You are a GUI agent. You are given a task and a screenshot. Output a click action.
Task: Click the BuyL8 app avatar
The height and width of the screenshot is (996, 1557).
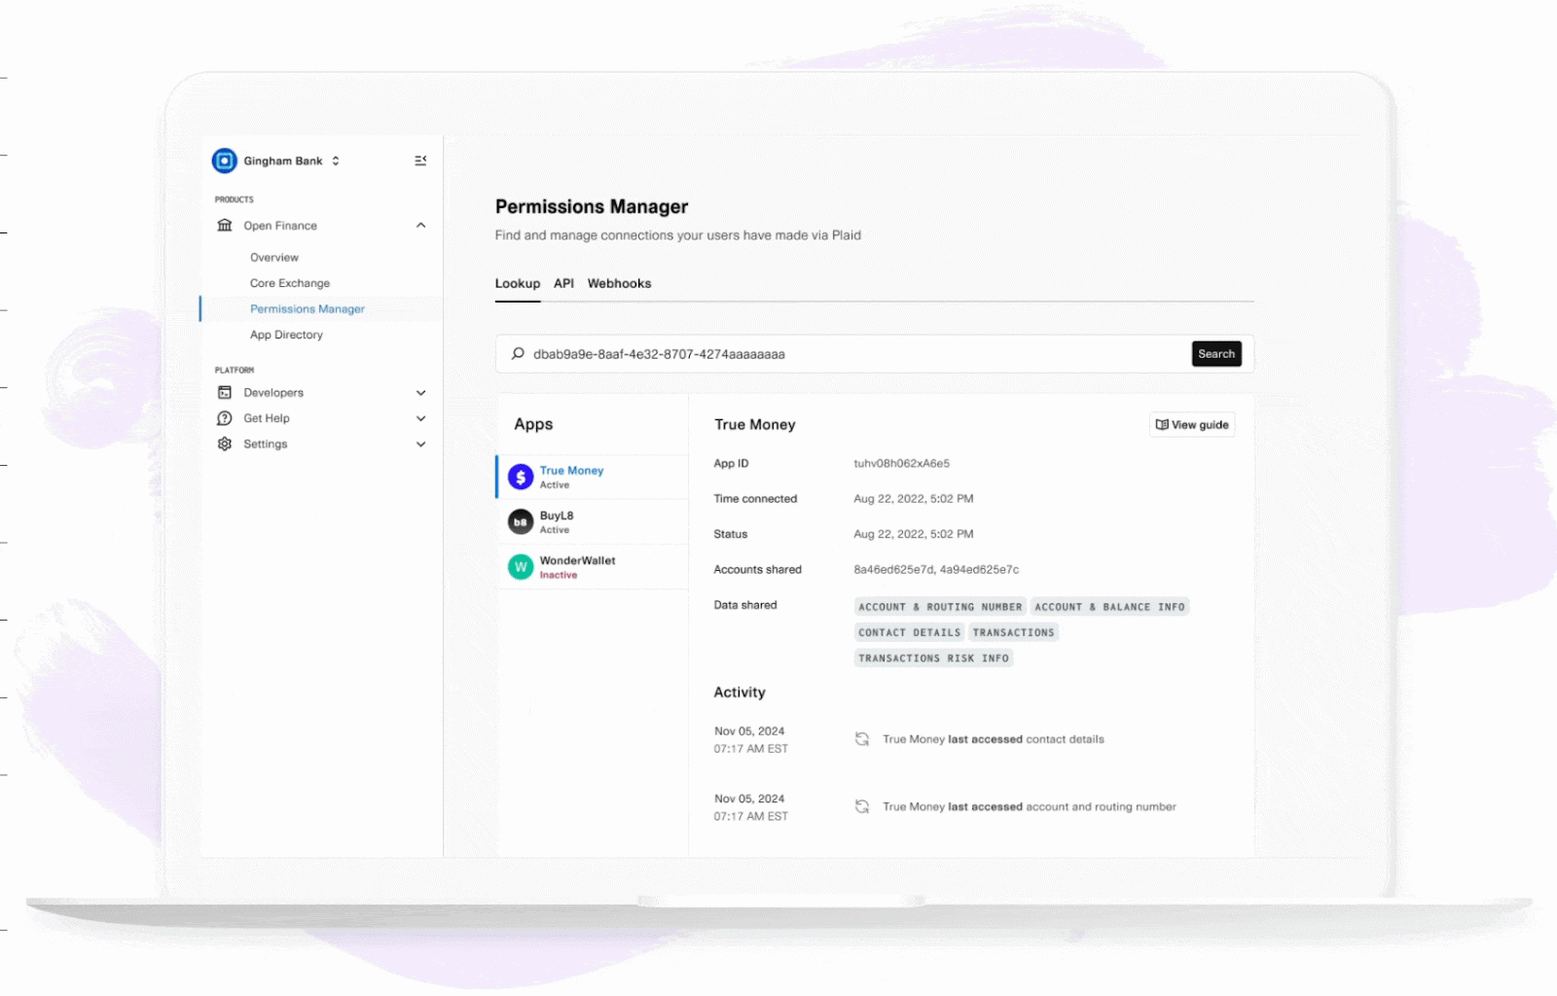tap(521, 521)
